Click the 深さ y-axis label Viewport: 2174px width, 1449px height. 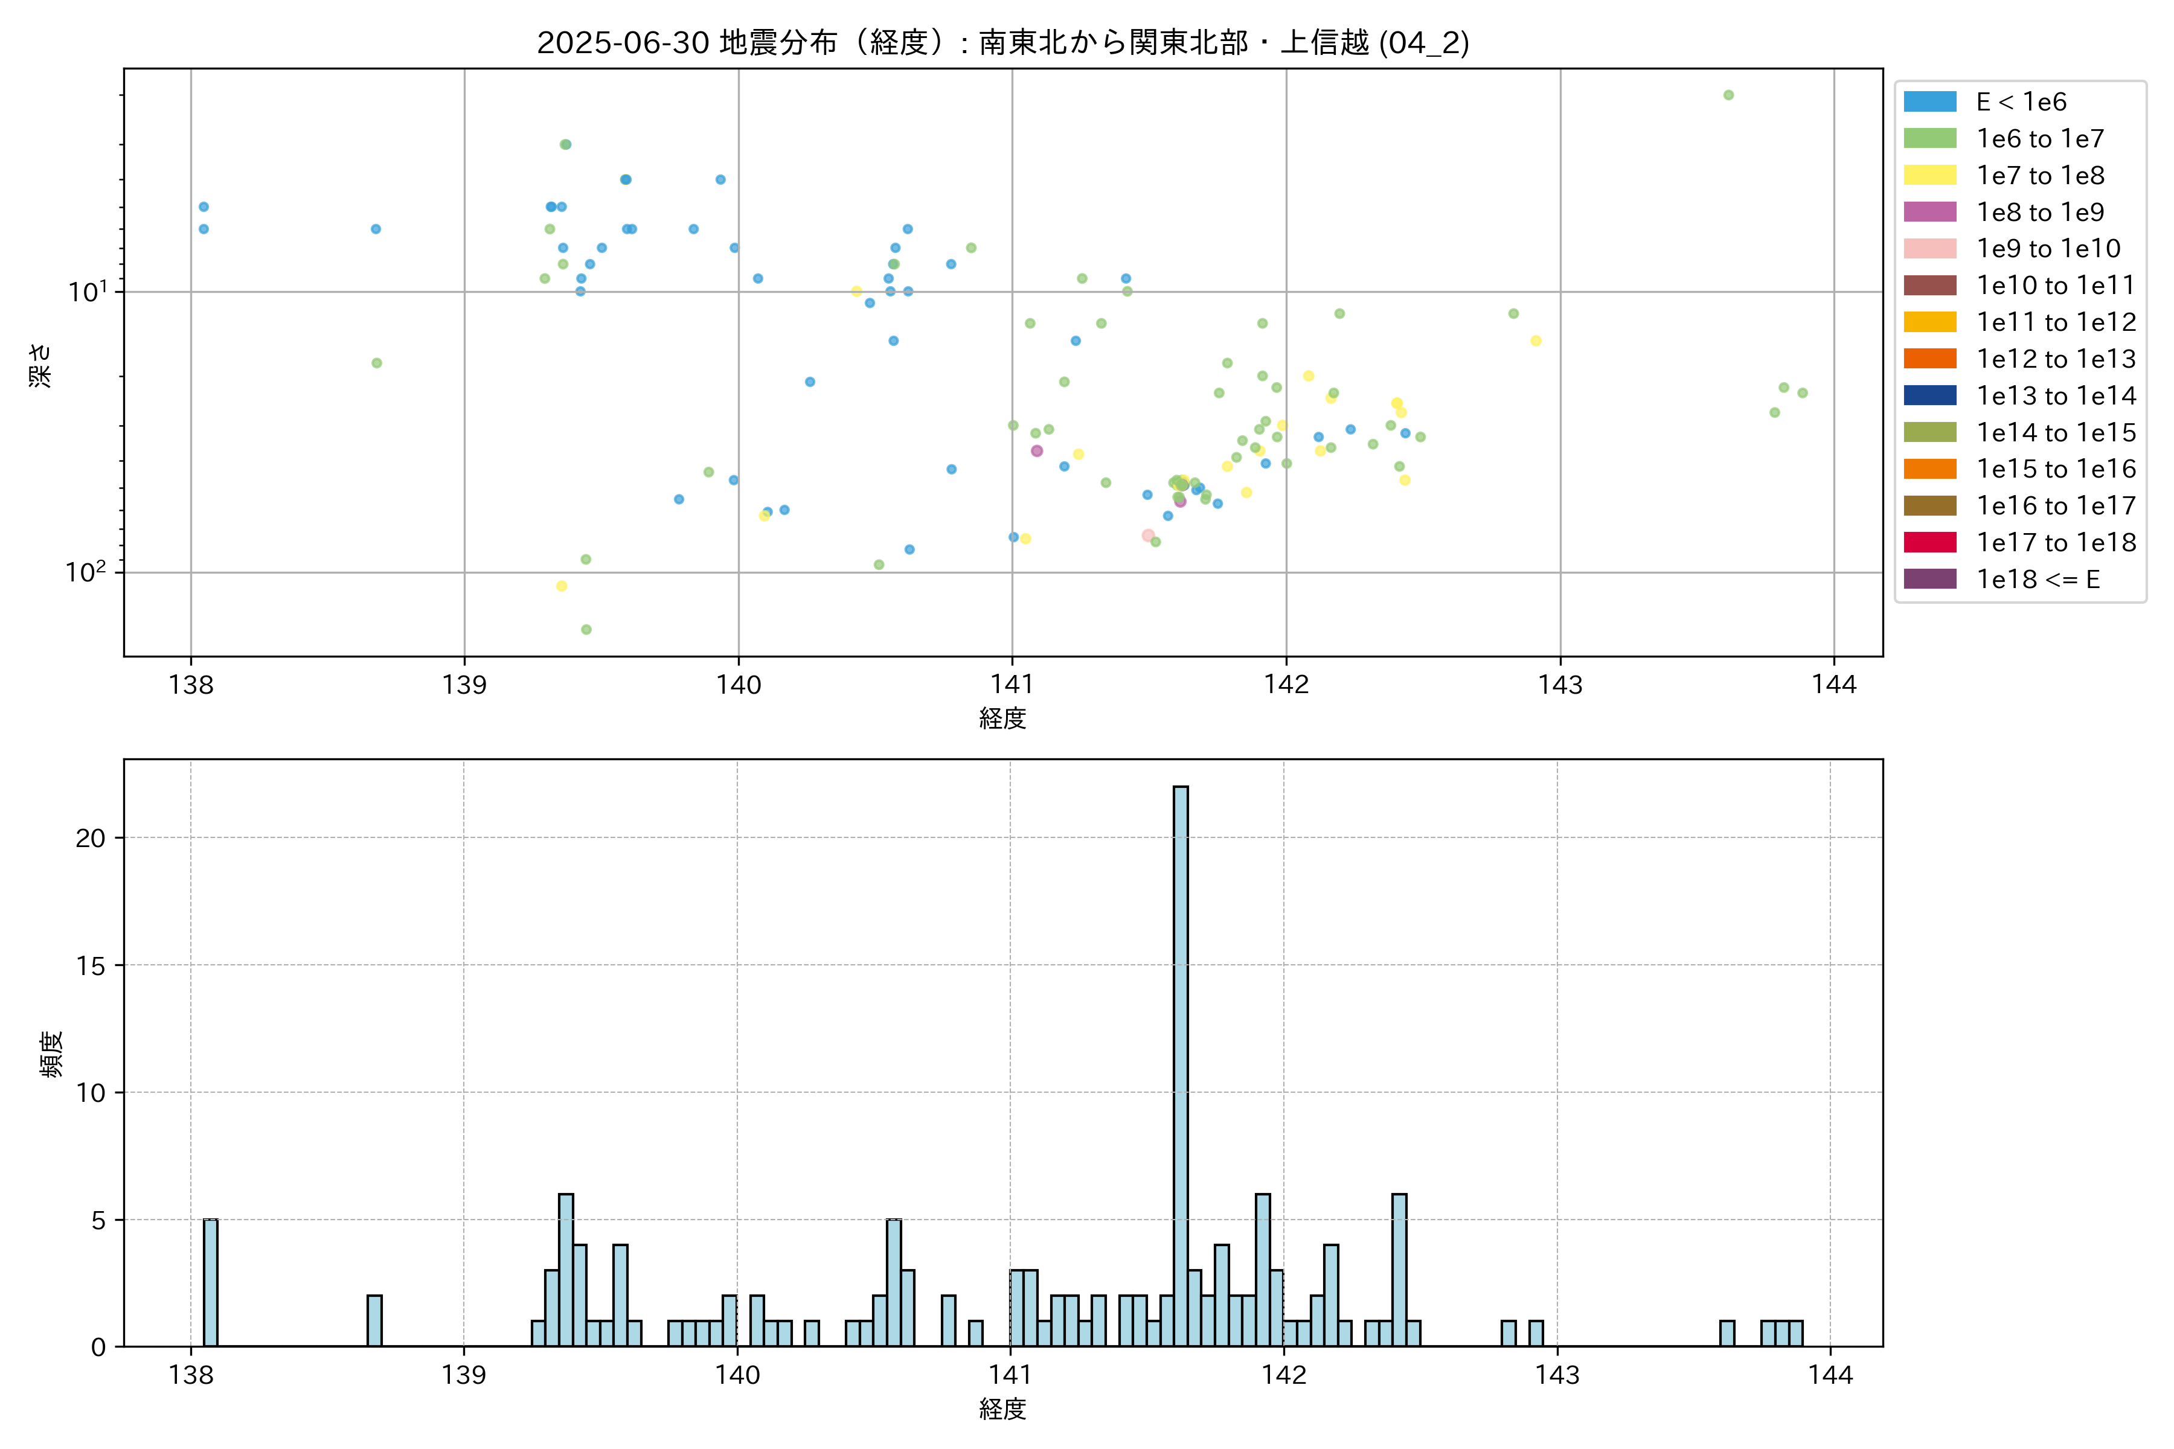tap(40, 365)
